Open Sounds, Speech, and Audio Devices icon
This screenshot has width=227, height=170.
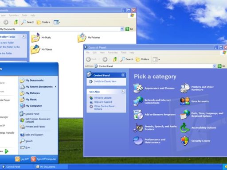pyautogui.click(x=138, y=127)
